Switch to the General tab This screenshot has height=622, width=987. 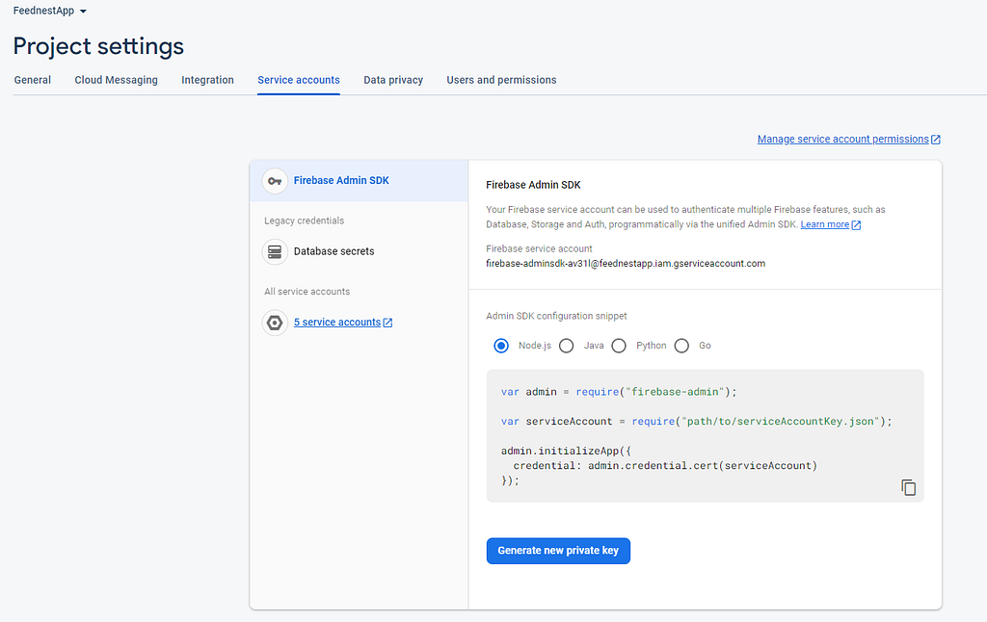(33, 80)
